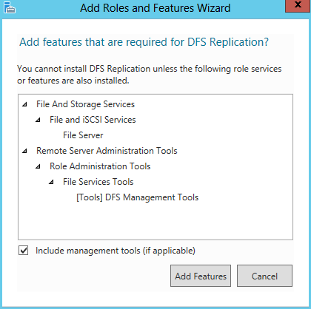311x309 pixels.
Task: Click the wizard icon in title bar
Action: [x=10, y=7]
